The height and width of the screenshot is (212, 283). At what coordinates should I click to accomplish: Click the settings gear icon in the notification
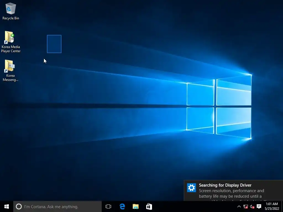point(192,188)
